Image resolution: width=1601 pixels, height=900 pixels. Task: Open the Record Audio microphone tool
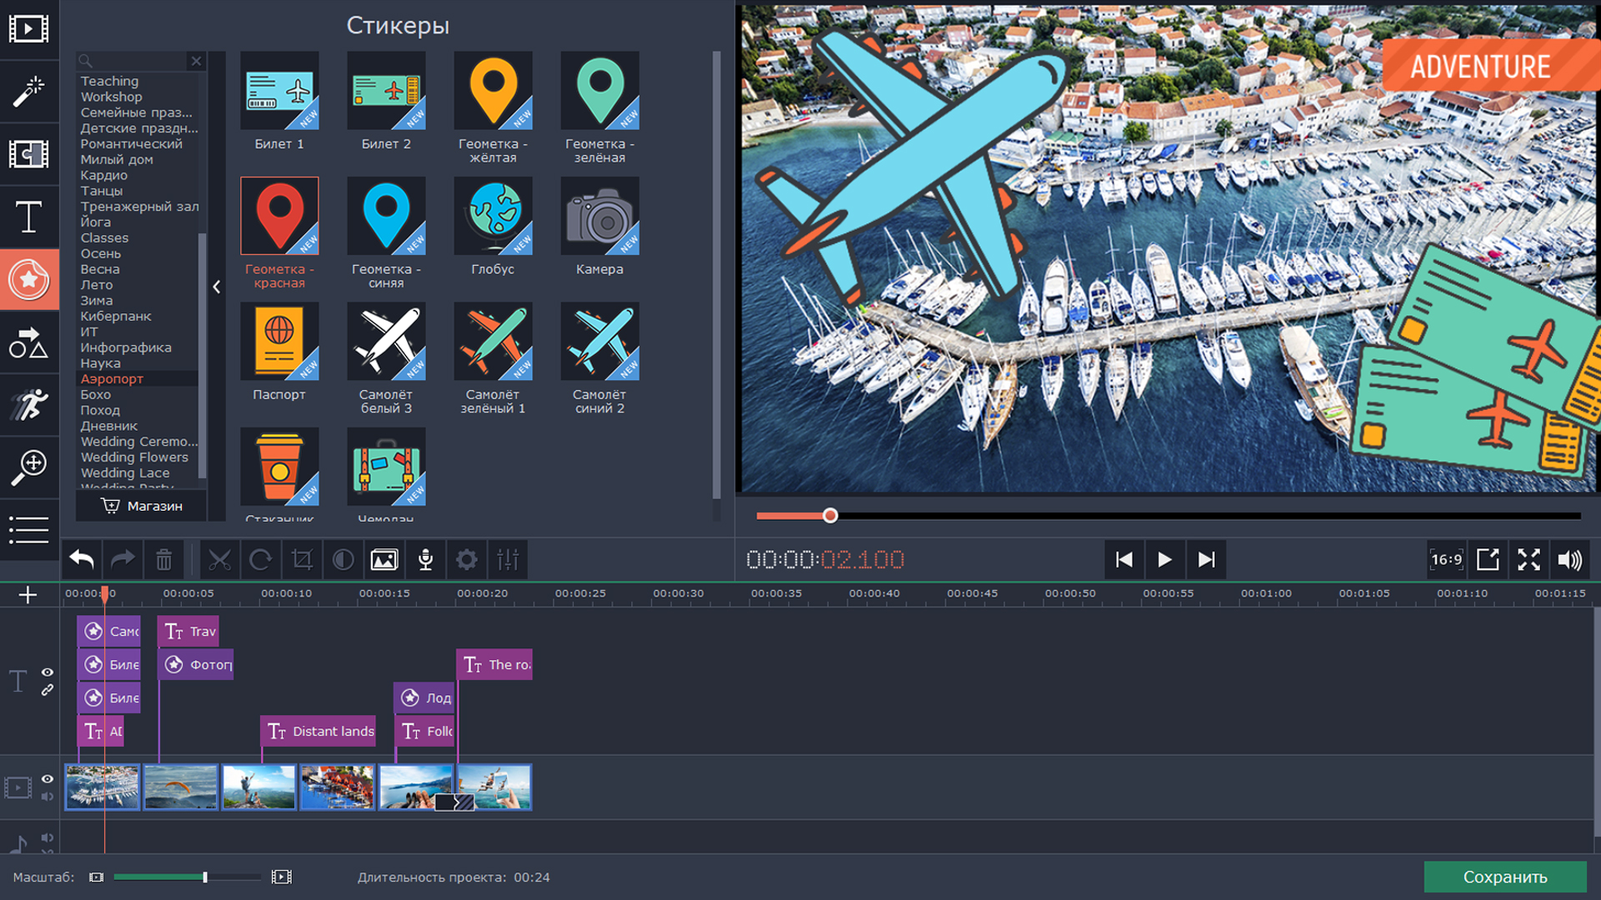[425, 560]
